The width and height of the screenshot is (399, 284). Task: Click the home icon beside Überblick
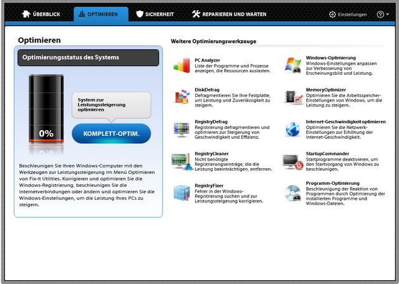click(x=26, y=14)
